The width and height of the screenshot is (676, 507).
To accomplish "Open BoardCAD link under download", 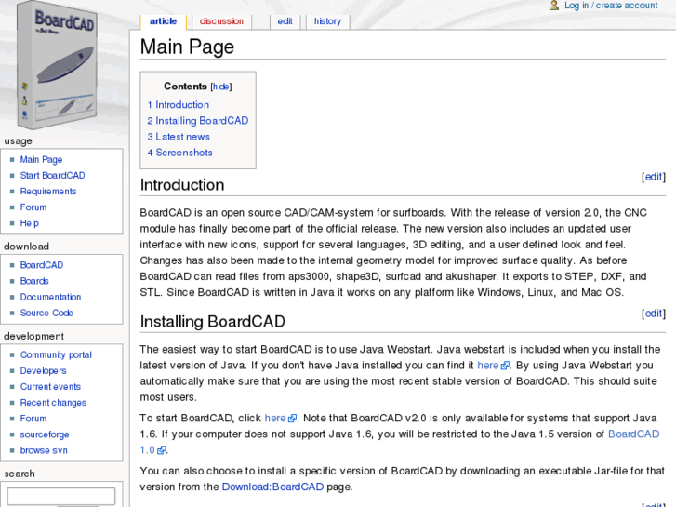I will coord(42,265).
